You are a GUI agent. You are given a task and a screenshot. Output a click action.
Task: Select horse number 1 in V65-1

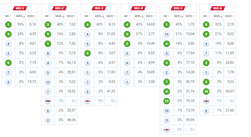coord(8,25)
